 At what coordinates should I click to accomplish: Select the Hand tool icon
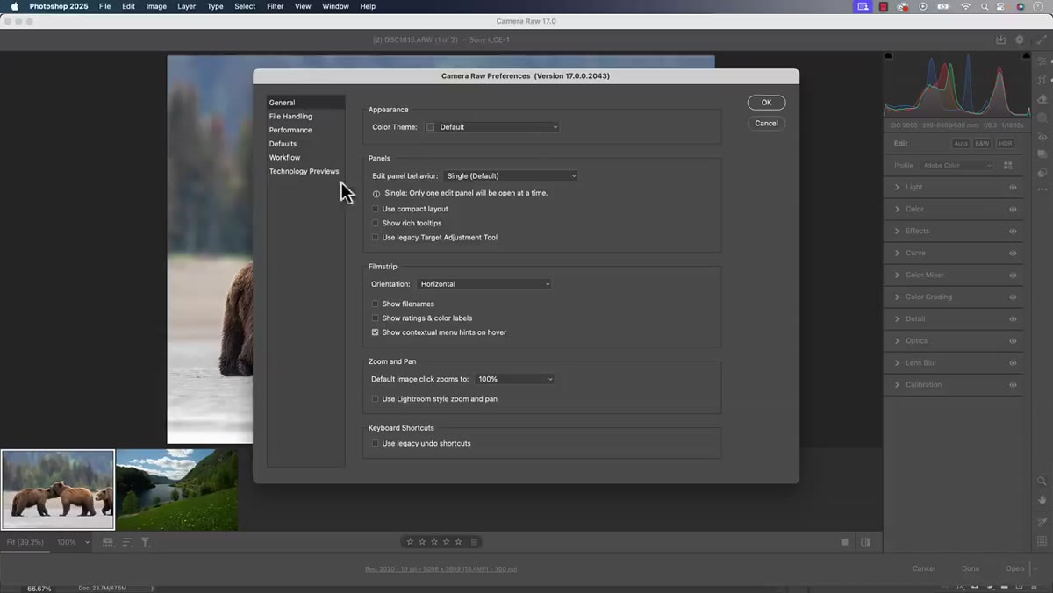[1042, 500]
